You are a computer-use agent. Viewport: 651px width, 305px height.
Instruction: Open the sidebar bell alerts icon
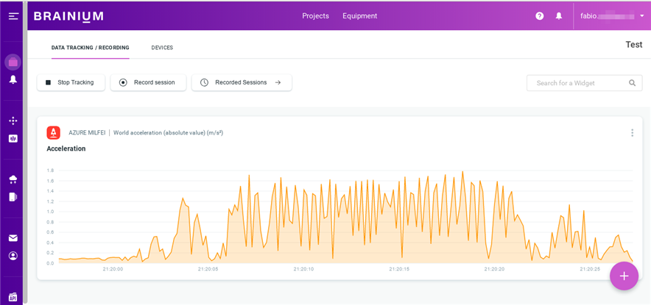[x=13, y=79]
